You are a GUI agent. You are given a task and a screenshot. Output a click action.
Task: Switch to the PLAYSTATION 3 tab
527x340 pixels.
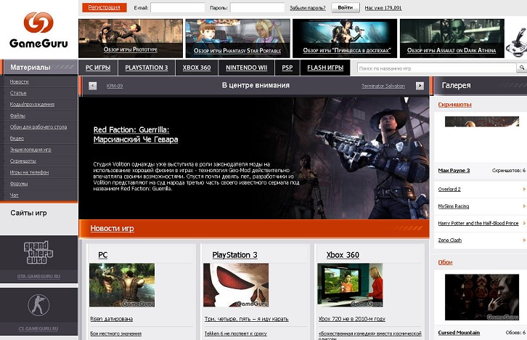tap(147, 68)
